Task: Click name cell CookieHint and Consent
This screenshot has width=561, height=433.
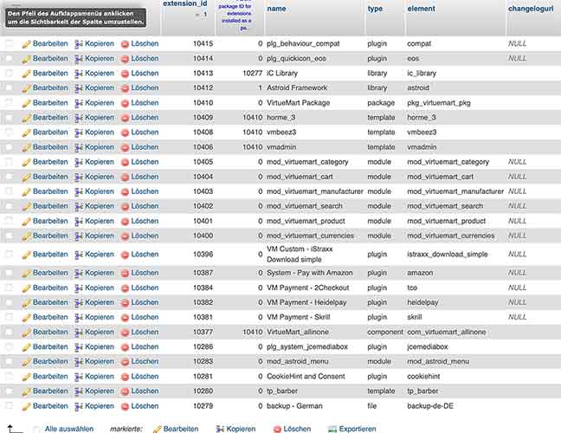Action: tap(306, 376)
